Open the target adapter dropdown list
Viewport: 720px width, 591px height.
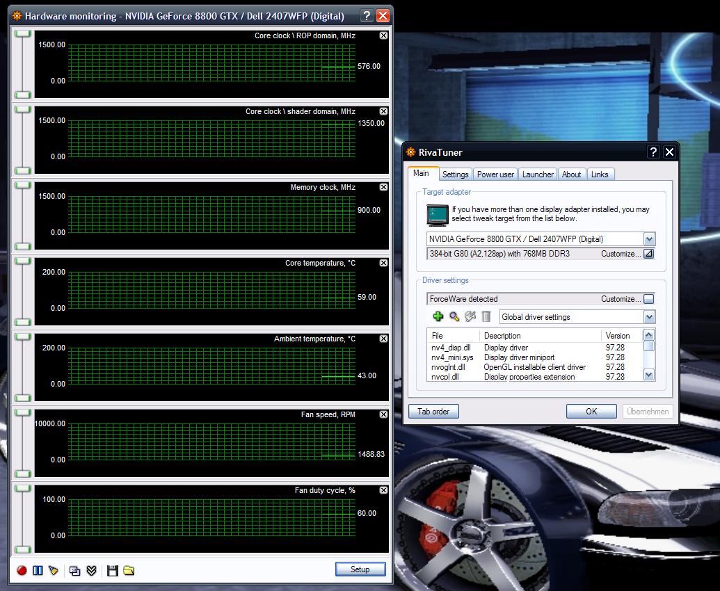(649, 239)
